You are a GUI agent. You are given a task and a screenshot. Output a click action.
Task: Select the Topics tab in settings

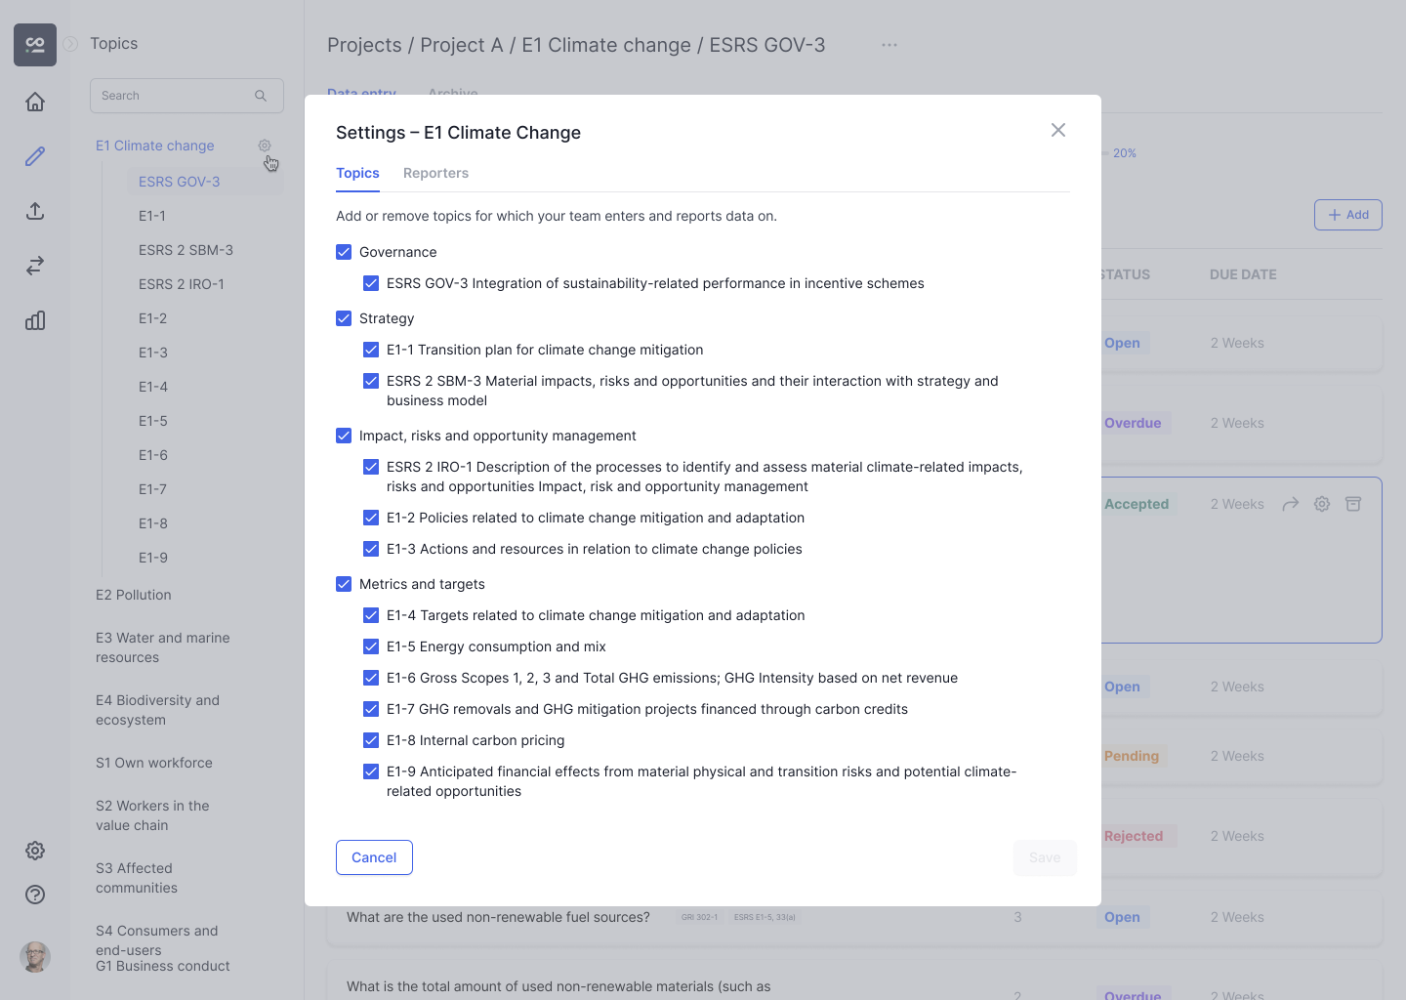coord(357,173)
